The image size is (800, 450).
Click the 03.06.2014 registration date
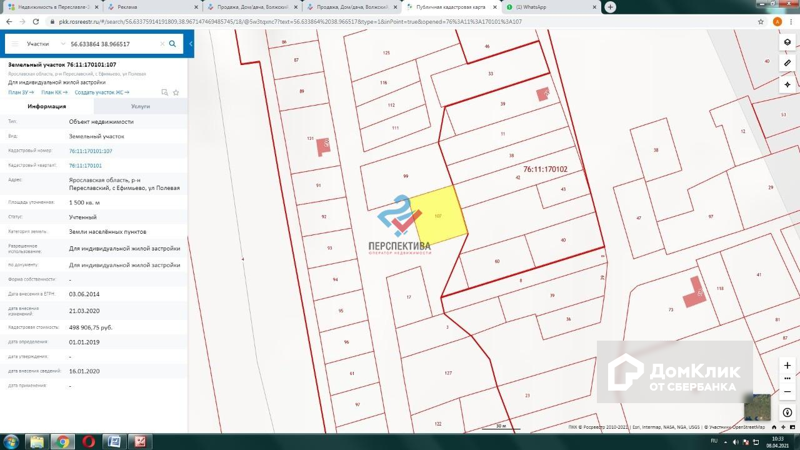84,294
